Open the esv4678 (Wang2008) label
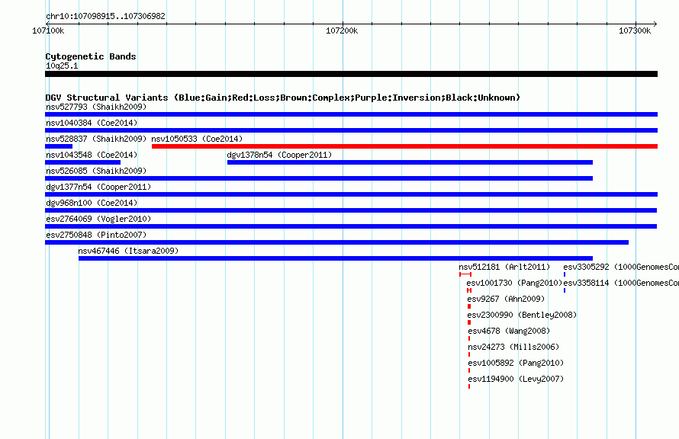 tap(509, 331)
